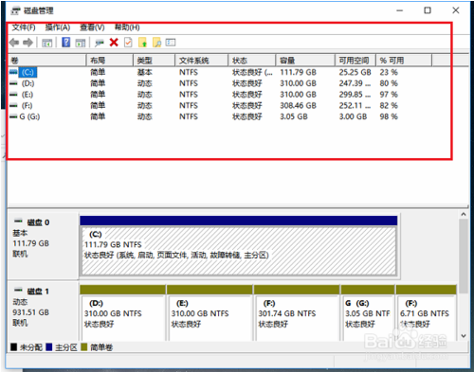Select the (F:) 6.71 GB partition block

point(426,317)
